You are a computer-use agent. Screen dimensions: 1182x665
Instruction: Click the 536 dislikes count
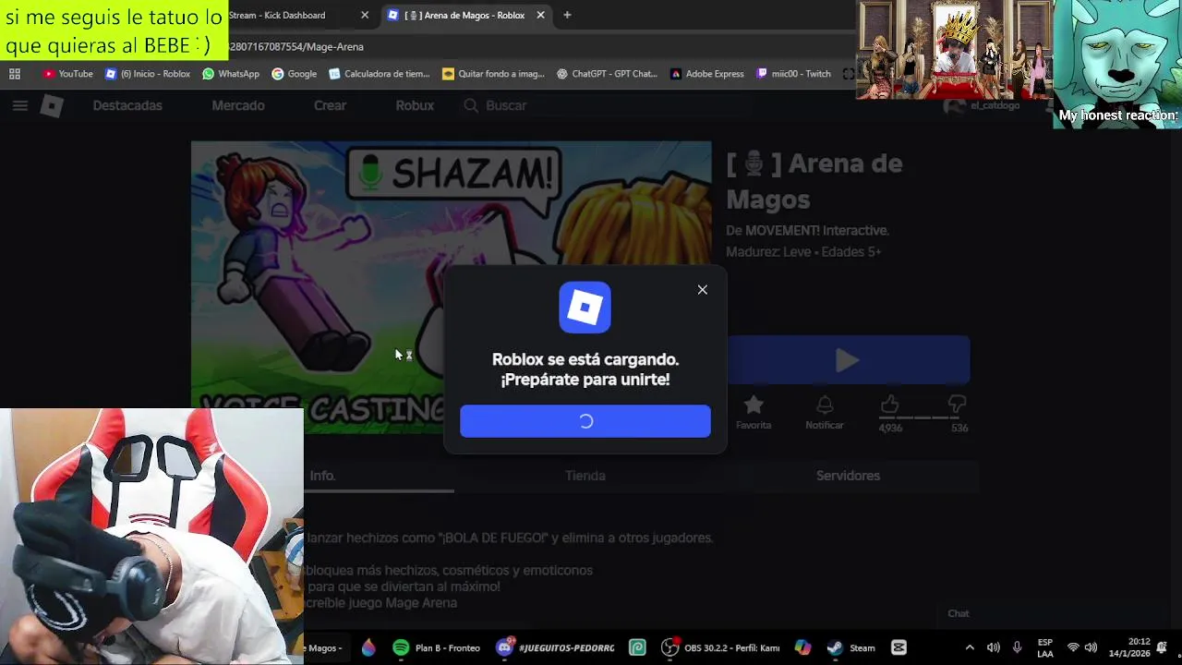tap(959, 428)
